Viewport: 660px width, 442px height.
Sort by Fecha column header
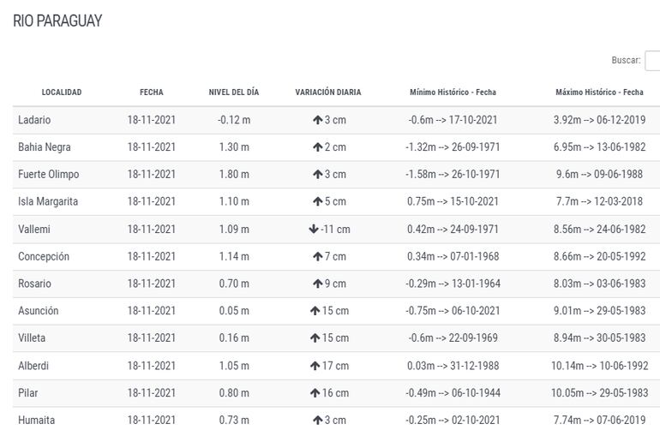[x=152, y=93]
